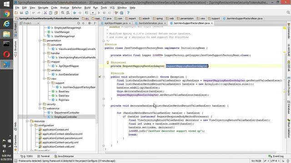Open Internet Explorer from taskbar
Viewport: 291px width, 163px height.
tap(6, 24)
